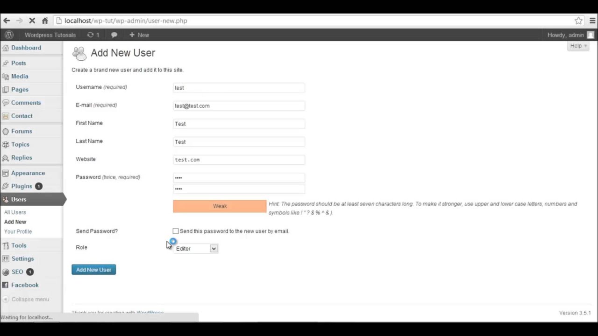Open the Tools menu label
The image size is (598, 336).
pyautogui.click(x=19, y=245)
